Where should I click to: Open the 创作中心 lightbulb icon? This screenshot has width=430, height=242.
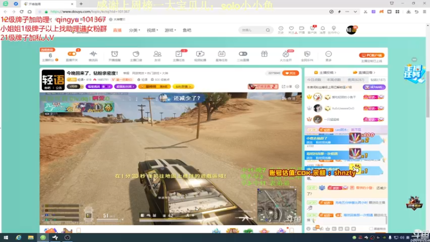point(334,30)
